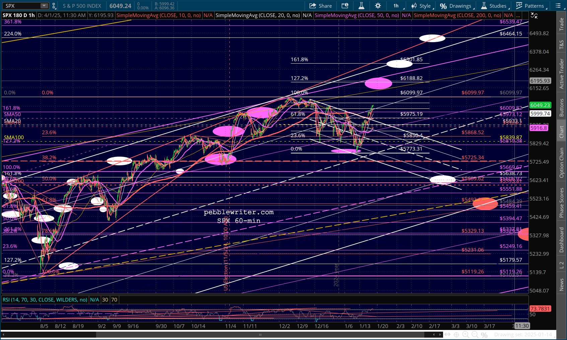The height and width of the screenshot is (340, 567).
Task: Click the red 73.7831 RSI value bubble
Action: pyautogui.click(x=540, y=309)
